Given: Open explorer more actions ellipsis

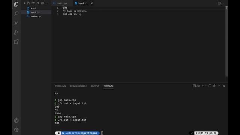Looking at the screenshot, I should (x=47, y=3).
